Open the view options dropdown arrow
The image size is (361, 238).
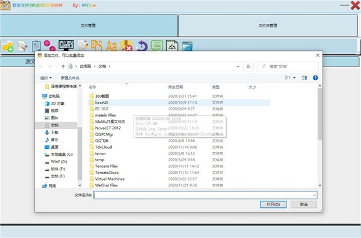(294, 78)
